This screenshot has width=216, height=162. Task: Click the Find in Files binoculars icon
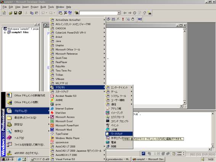(77, 13)
